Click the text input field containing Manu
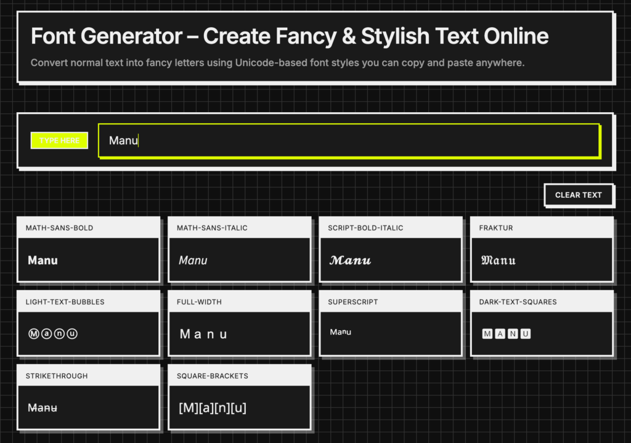631x443 pixels. click(x=348, y=140)
